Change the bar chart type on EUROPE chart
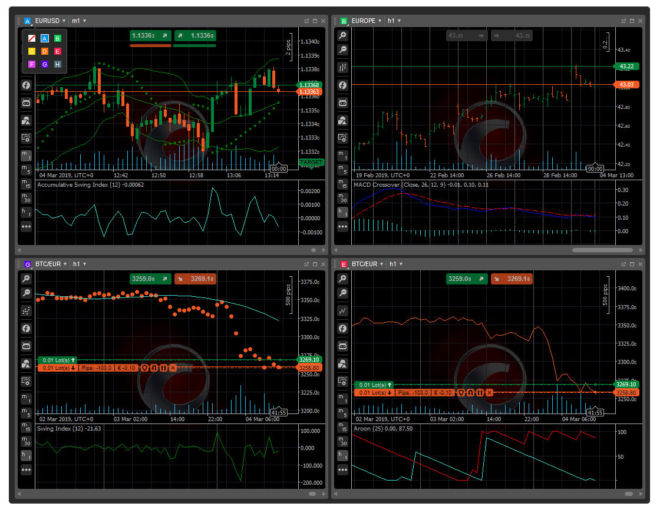Image resolution: width=663 pixels, height=513 pixels. 342,67
